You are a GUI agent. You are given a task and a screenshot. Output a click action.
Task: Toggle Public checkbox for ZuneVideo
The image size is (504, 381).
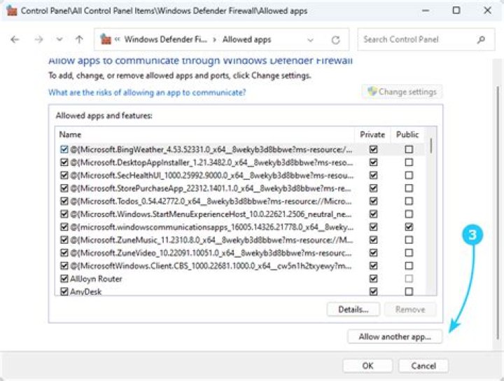pyautogui.click(x=409, y=253)
